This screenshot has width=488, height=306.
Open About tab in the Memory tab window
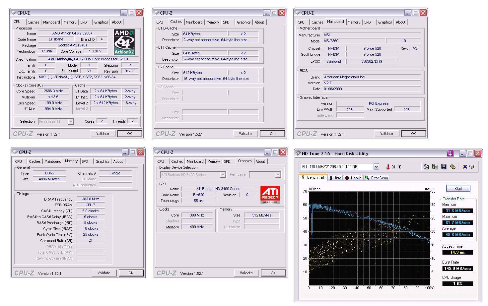118,161
